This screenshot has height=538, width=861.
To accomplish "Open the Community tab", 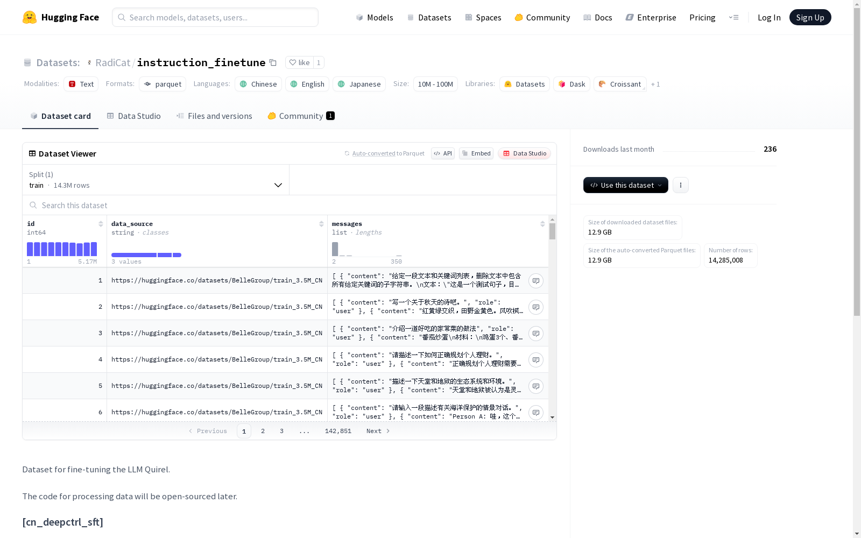I will pos(301,116).
